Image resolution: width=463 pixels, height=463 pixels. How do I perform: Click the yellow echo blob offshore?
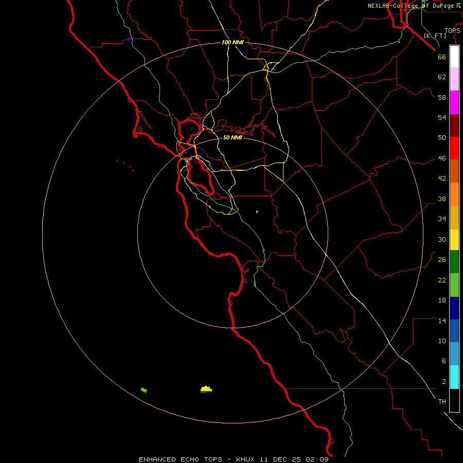pos(206,389)
